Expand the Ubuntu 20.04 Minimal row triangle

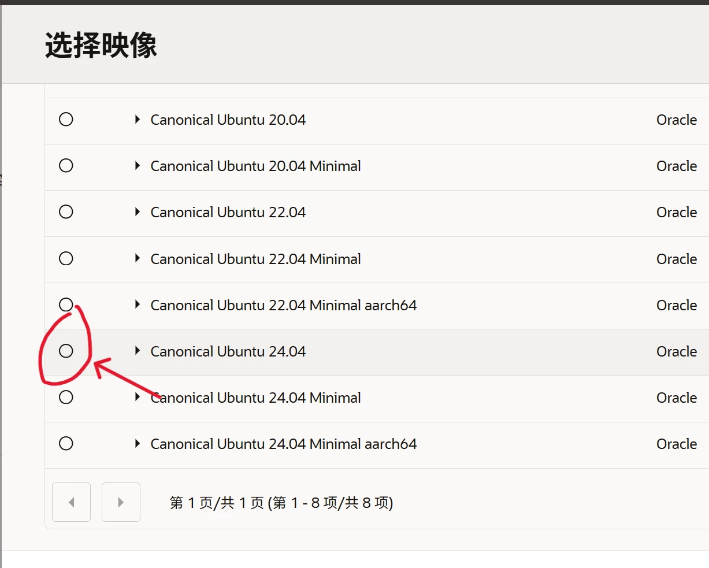(x=138, y=166)
